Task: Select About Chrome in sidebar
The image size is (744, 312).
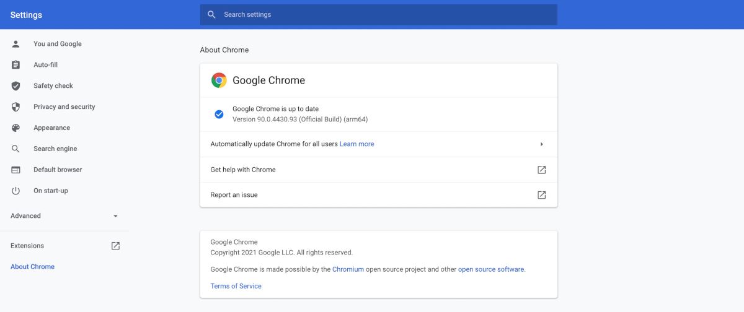Action: (x=32, y=267)
